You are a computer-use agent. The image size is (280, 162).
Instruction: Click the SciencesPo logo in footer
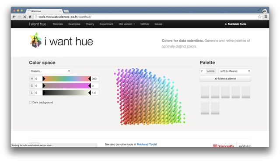(x=224, y=146)
